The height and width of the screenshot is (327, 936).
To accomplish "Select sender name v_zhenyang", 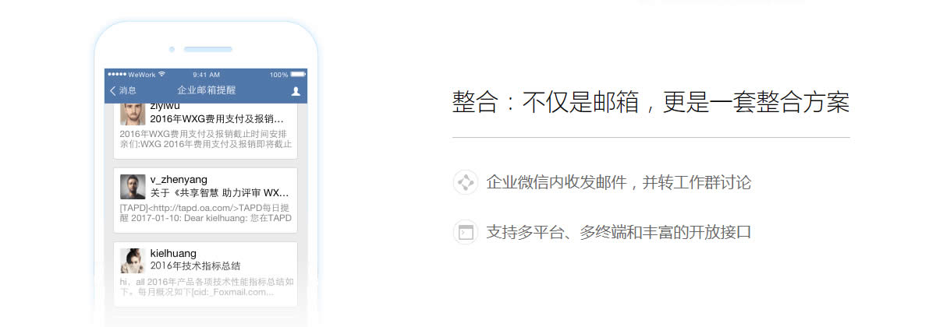I will pos(179,179).
